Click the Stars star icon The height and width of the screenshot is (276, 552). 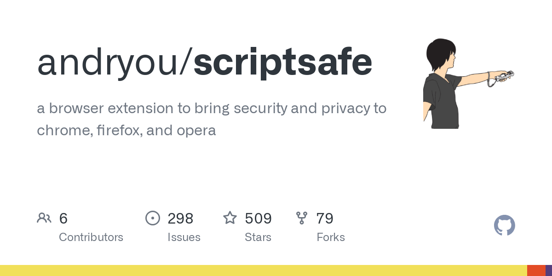tap(230, 218)
